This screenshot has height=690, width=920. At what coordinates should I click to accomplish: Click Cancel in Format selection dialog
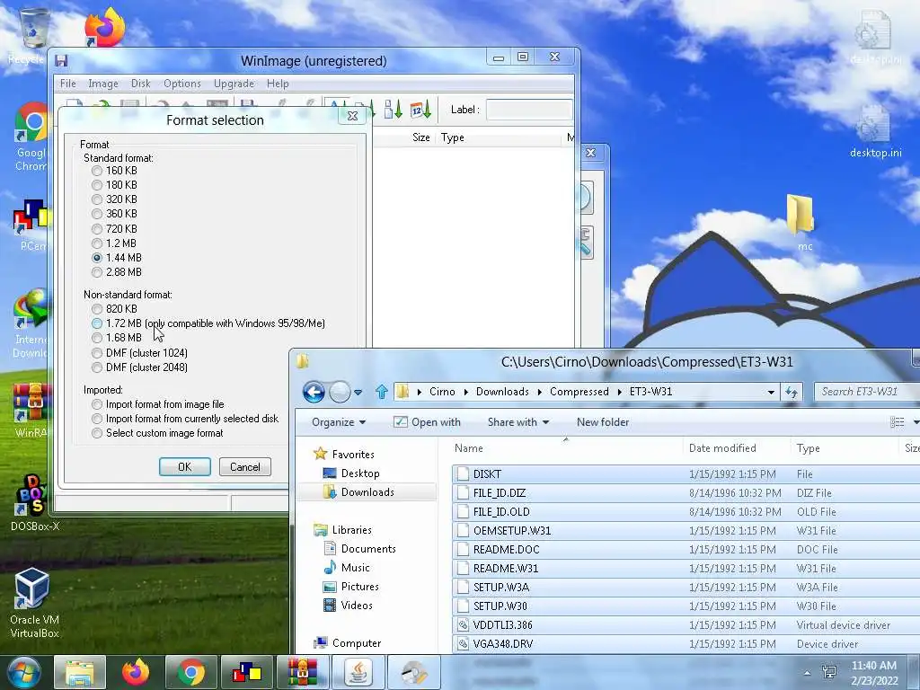245,467
